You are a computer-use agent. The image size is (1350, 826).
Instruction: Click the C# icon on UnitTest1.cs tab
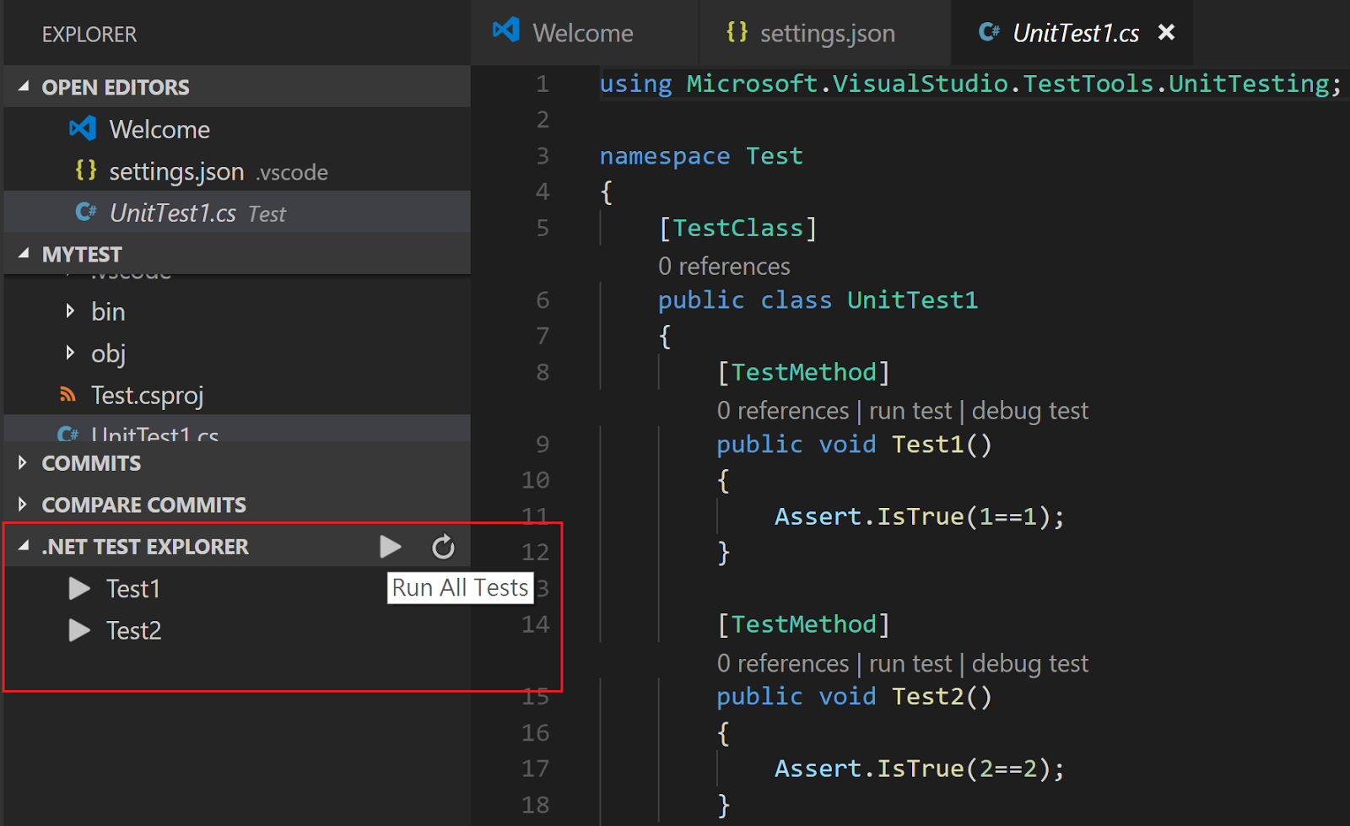992,32
